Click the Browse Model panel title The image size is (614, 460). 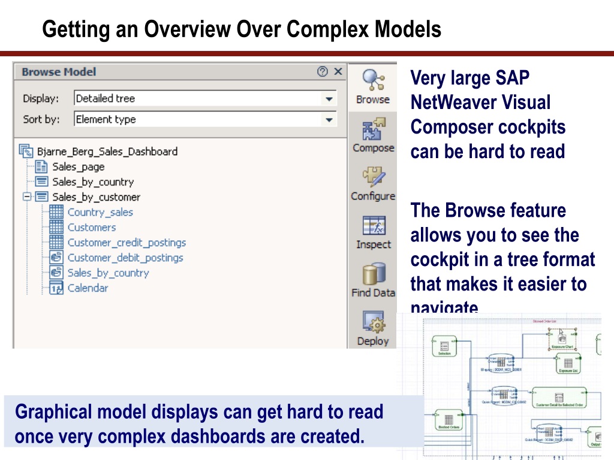point(59,72)
